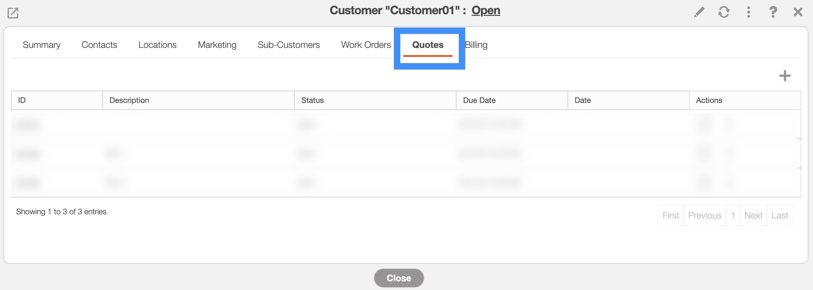Viewport: 813px width, 290px height.
Task: Click the Open status link in title
Action: (x=486, y=10)
